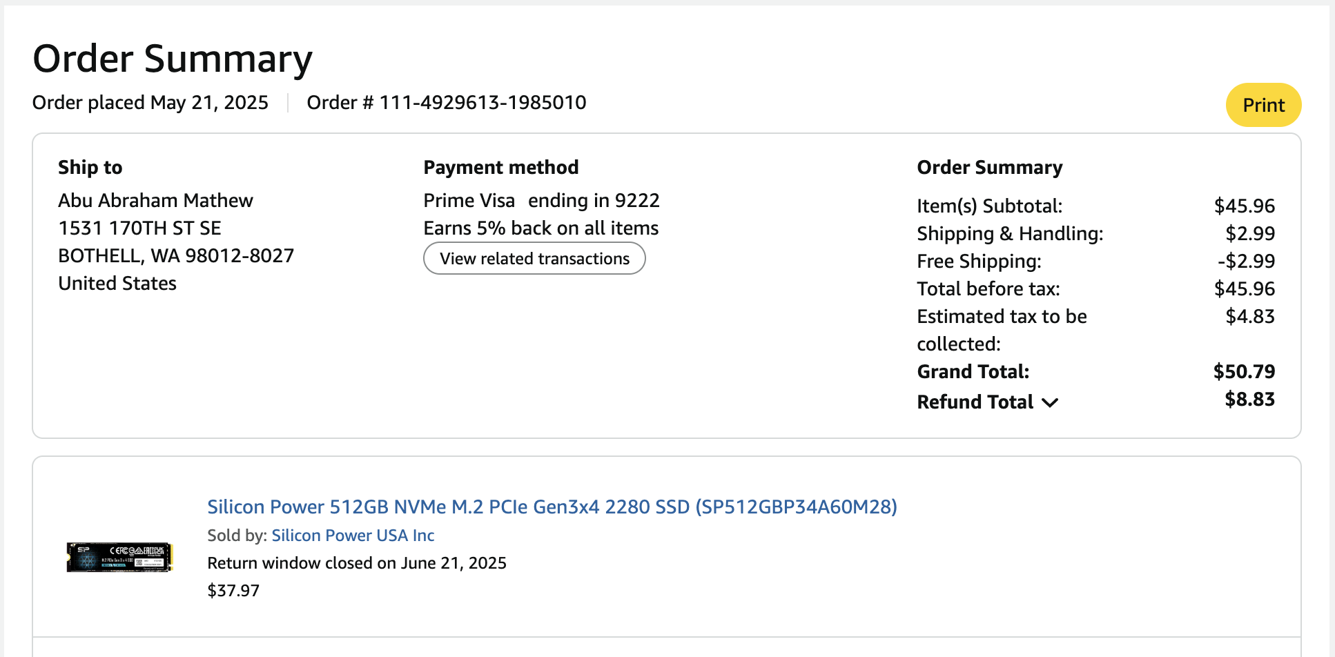Expand the Refund Total chevron arrow

tap(1050, 403)
